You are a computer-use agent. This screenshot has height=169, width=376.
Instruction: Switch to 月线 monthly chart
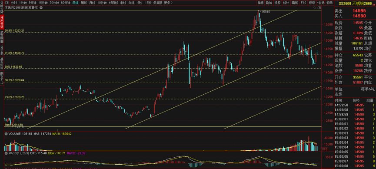point(92,3)
